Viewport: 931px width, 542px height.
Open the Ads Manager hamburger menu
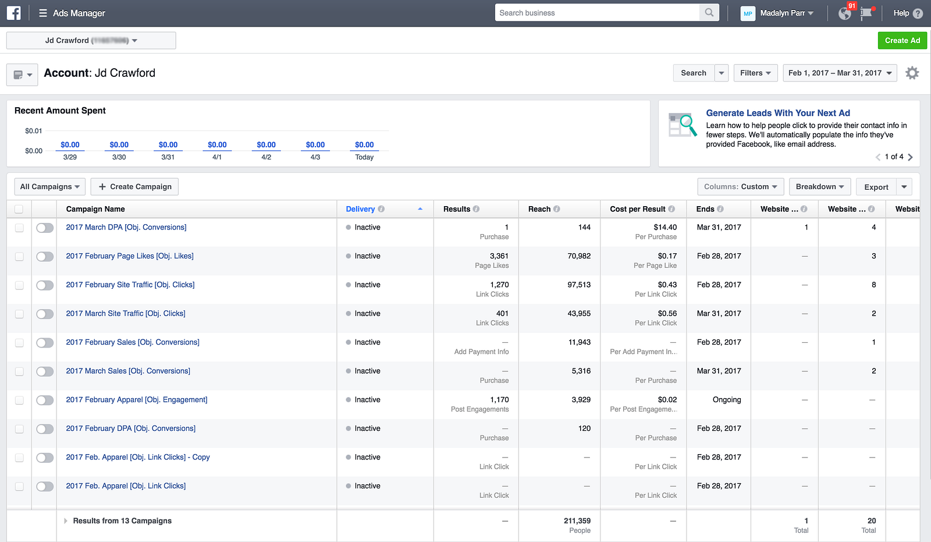click(x=42, y=13)
